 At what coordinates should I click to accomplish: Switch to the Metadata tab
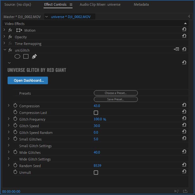[141, 4]
